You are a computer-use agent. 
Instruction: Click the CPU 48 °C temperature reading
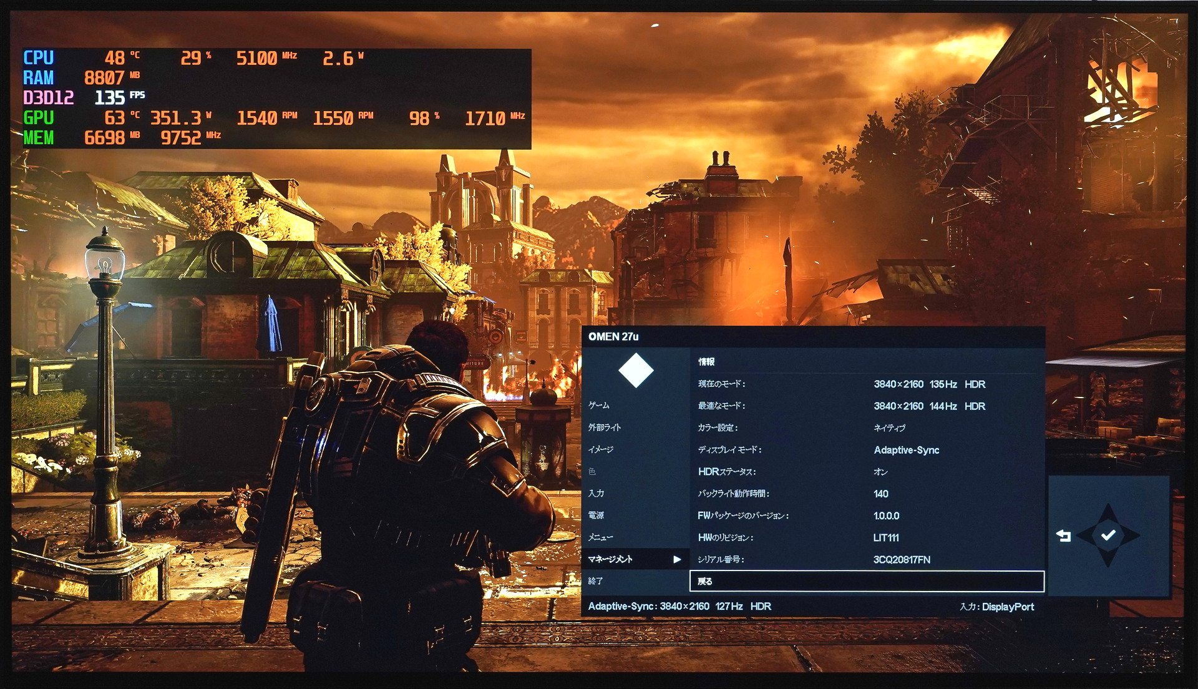(x=122, y=58)
